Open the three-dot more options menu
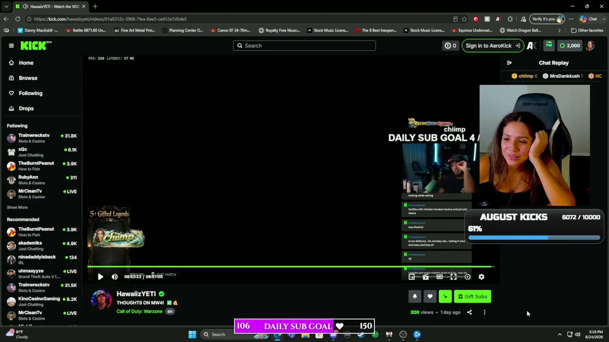The image size is (609, 342). (x=484, y=312)
